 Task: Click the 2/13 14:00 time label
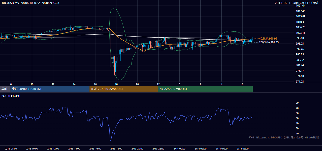click(x=74, y=148)
